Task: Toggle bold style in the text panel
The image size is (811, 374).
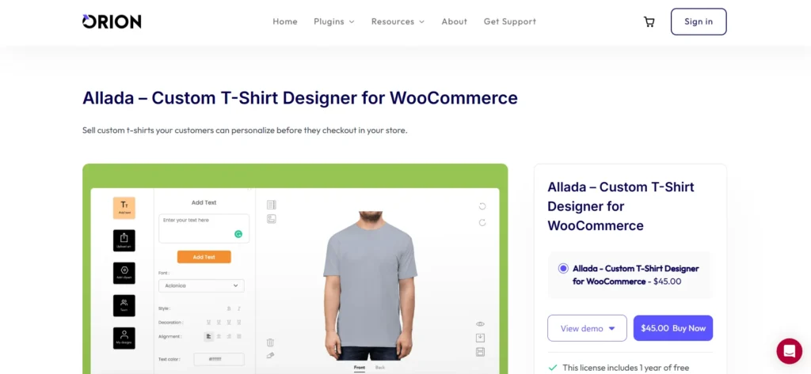Action: [229, 308]
